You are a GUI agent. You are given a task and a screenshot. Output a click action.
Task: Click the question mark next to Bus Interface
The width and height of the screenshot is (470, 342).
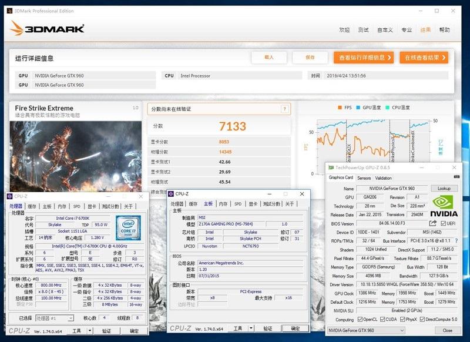pyautogui.click(x=456, y=241)
